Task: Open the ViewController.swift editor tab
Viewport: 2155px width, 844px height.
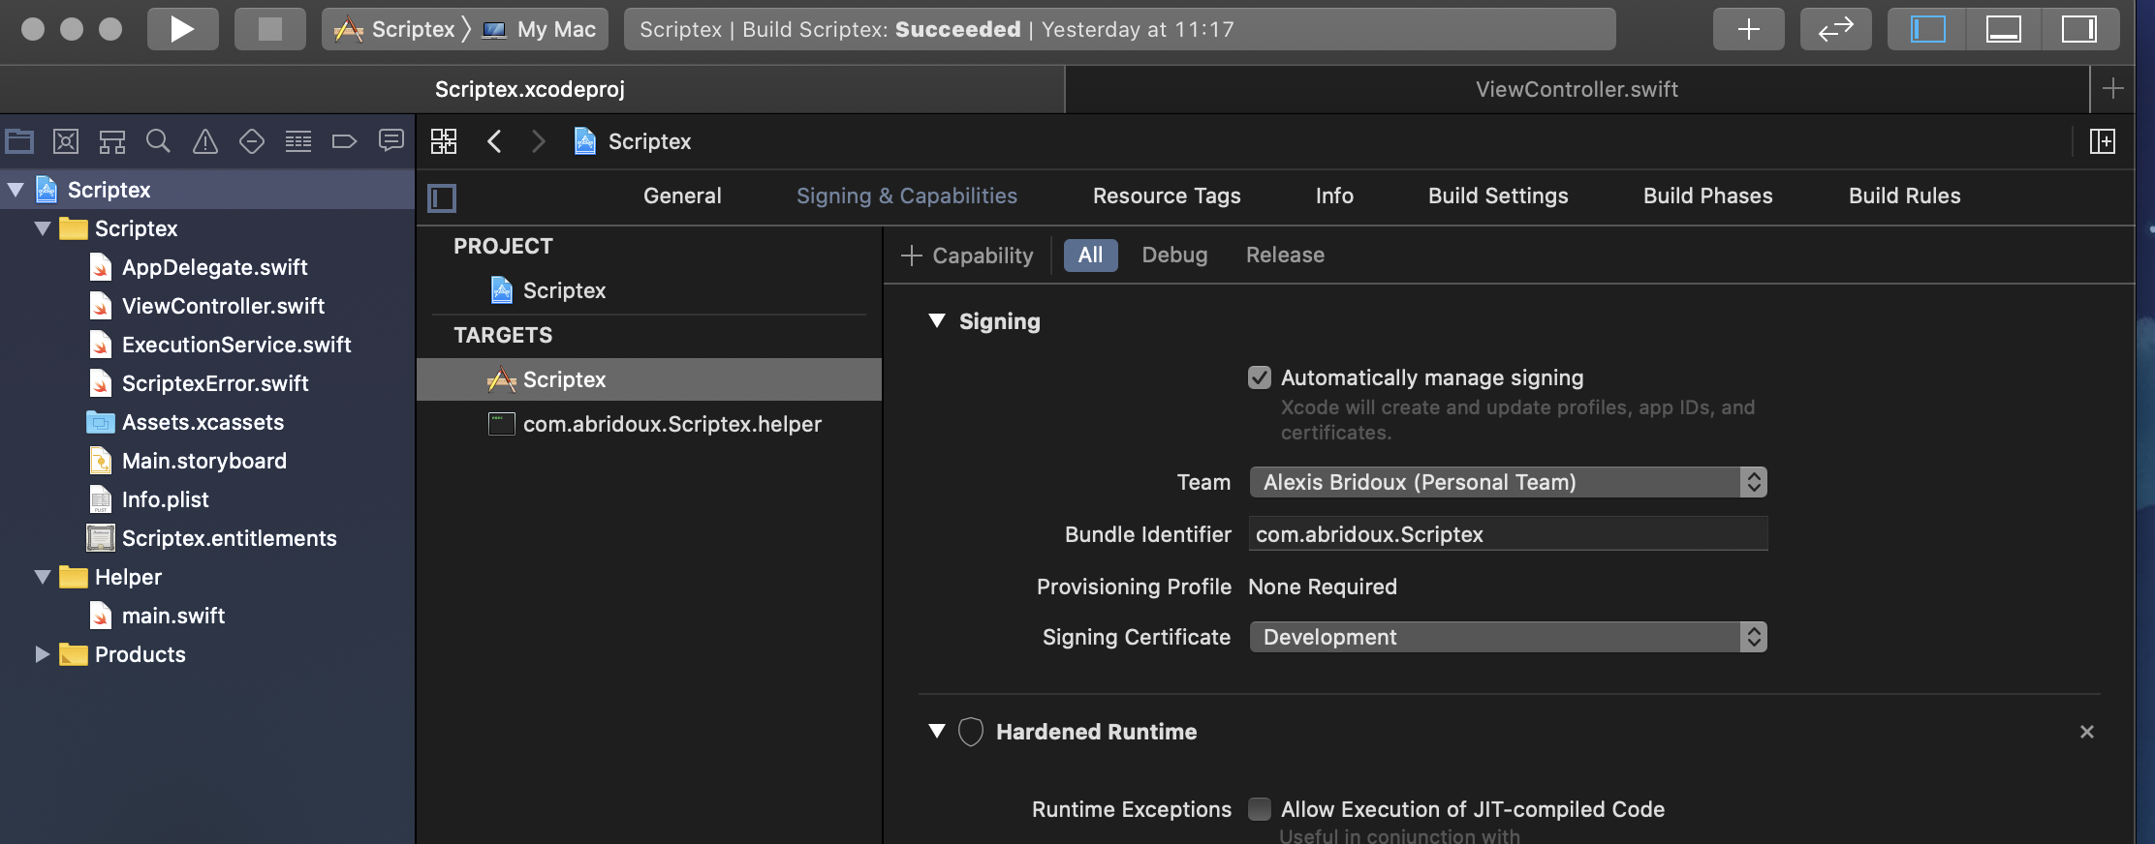Action: click(1576, 89)
